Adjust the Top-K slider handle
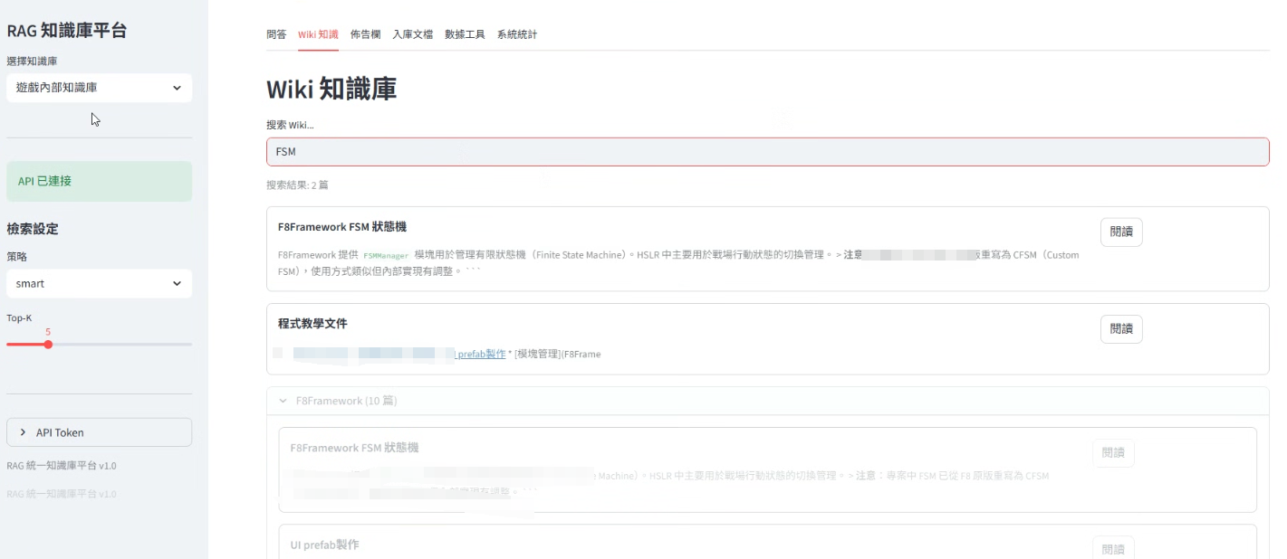Viewport: 1287px width, 559px height. (x=48, y=344)
